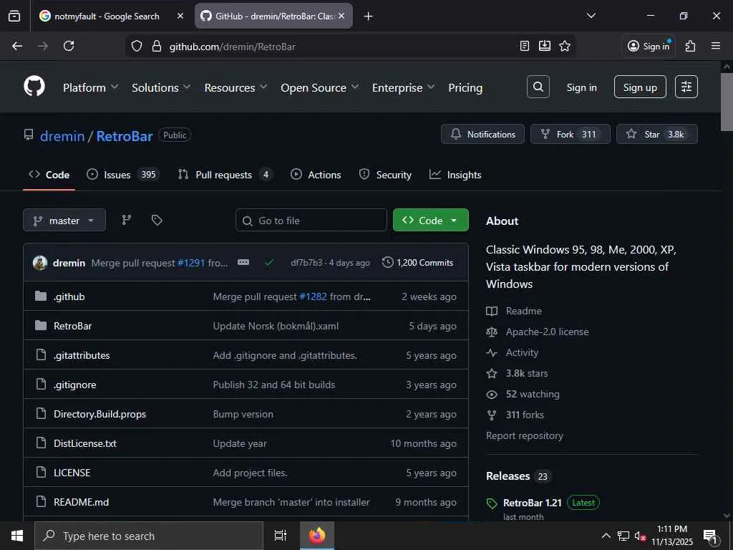Viewport: 733px width, 550px height.
Task: Expand the Resources menu
Action: 236,87
